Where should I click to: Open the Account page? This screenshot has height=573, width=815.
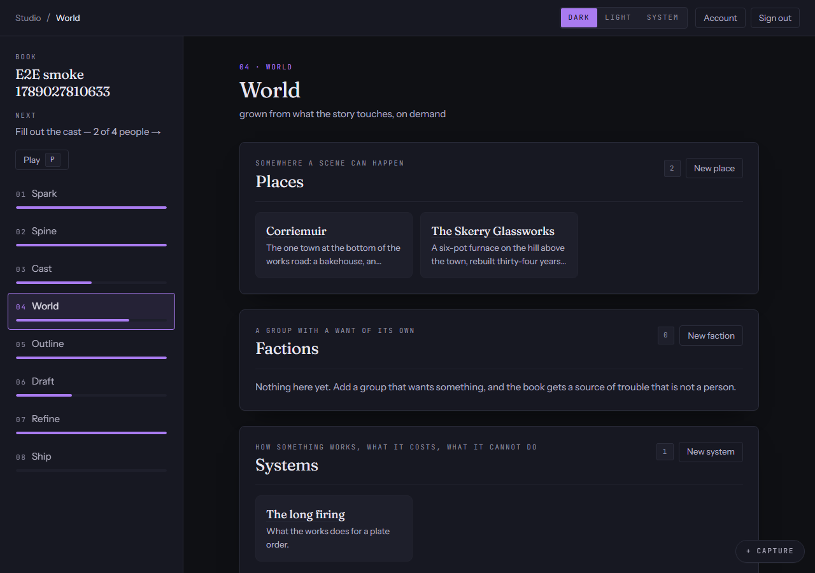(720, 18)
